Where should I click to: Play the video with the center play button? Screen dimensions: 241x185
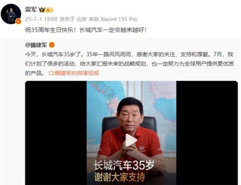131,140
